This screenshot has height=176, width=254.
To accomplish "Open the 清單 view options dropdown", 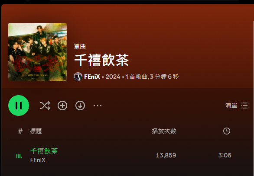I will click(236, 106).
